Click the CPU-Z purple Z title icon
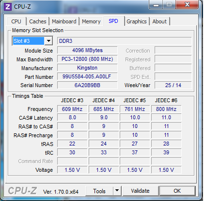Viewport: 205px width, 201px height. click(x=8, y=7)
